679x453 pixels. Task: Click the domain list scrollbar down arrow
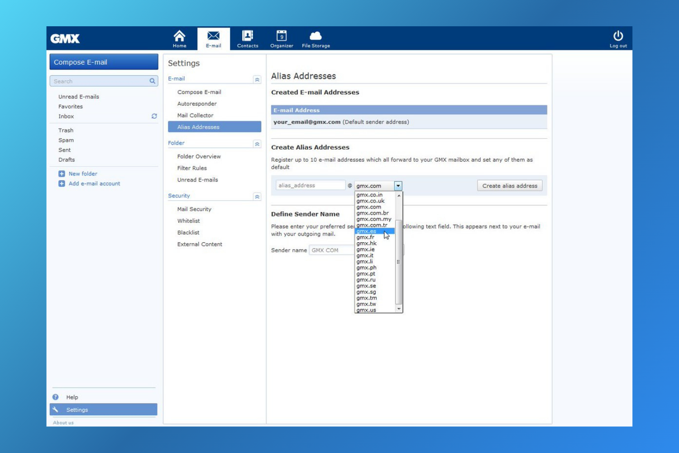399,309
